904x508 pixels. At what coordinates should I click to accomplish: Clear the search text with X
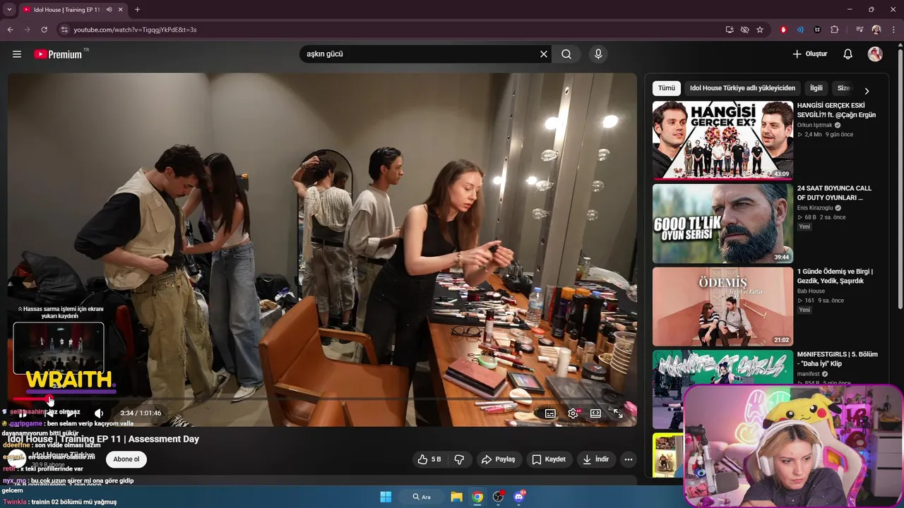(544, 54)
